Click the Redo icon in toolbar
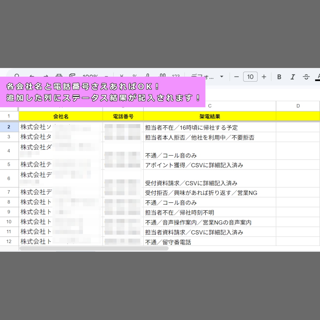The height and width of the screenshot is (320, 320). click(46, 77)
